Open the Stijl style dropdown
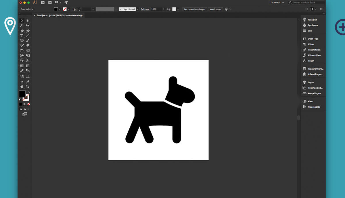The height and width of the screenshot is (198, 345). 178,9
